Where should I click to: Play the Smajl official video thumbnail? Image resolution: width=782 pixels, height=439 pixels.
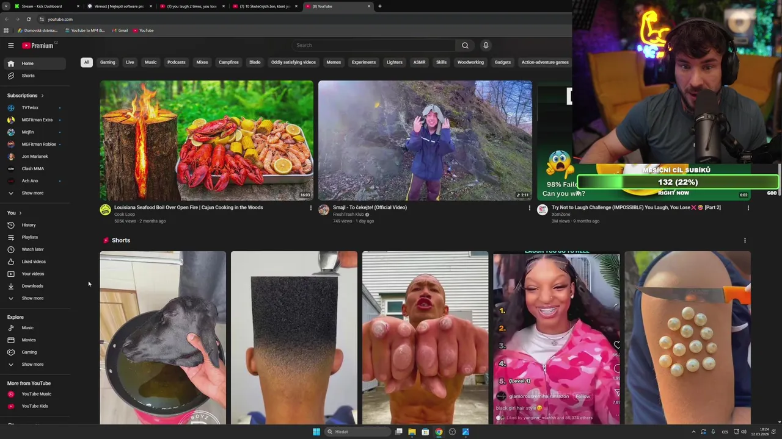[x=425, y=140]
